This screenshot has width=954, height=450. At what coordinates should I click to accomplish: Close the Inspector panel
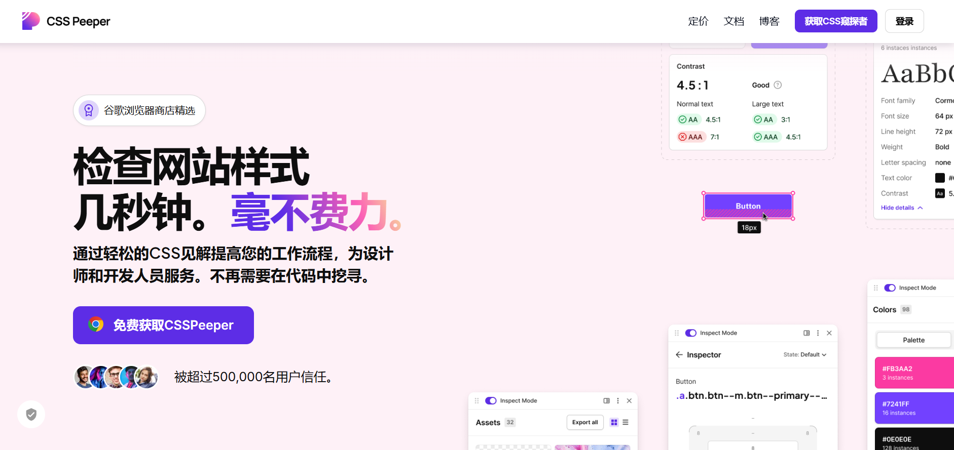829,333
